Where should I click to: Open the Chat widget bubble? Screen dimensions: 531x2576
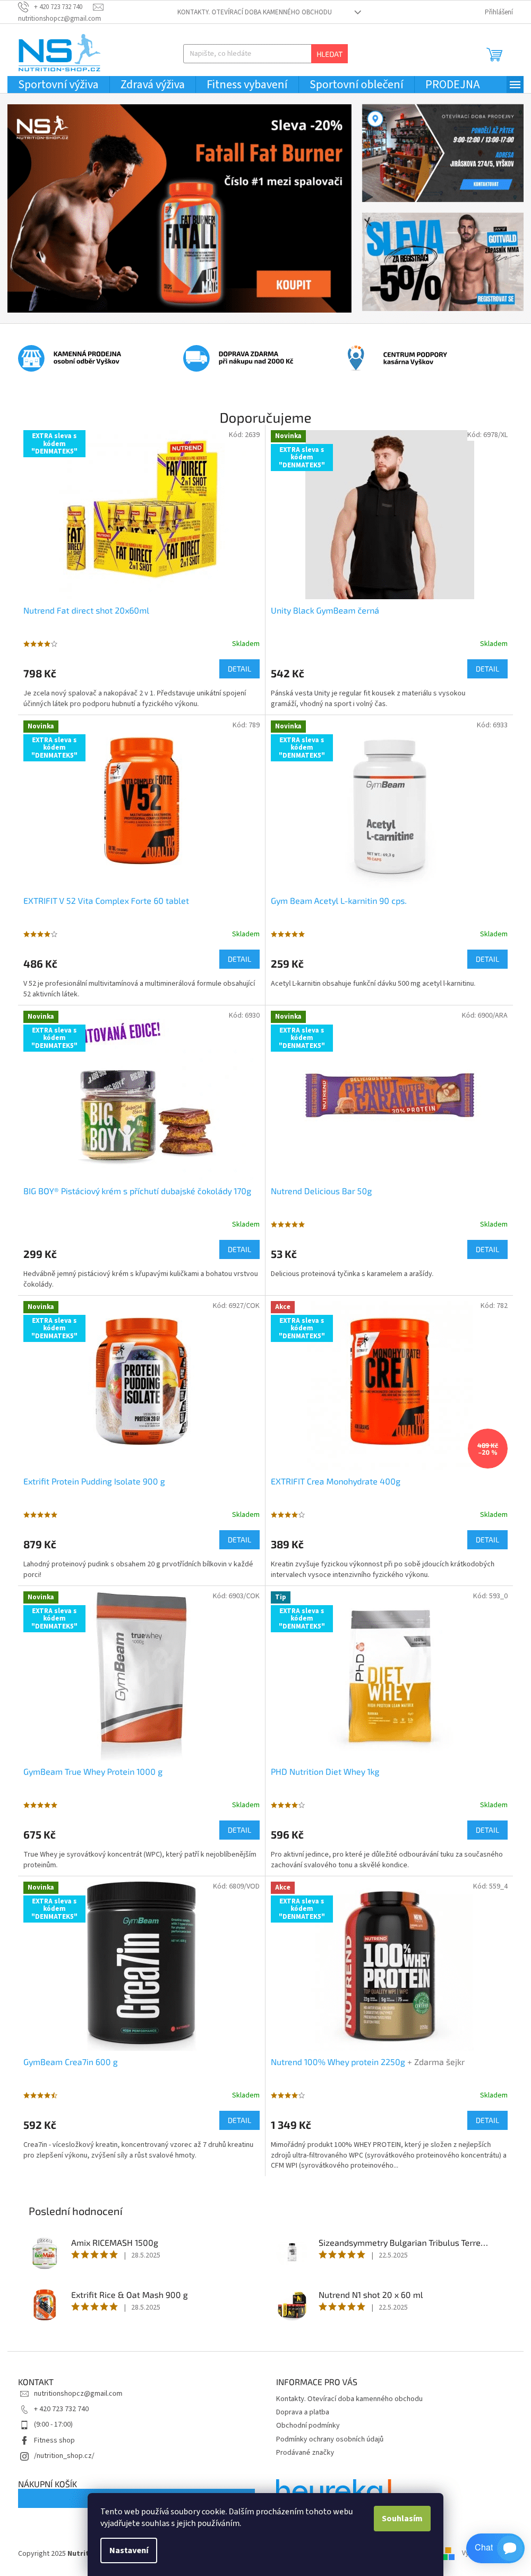[495, 2546]
